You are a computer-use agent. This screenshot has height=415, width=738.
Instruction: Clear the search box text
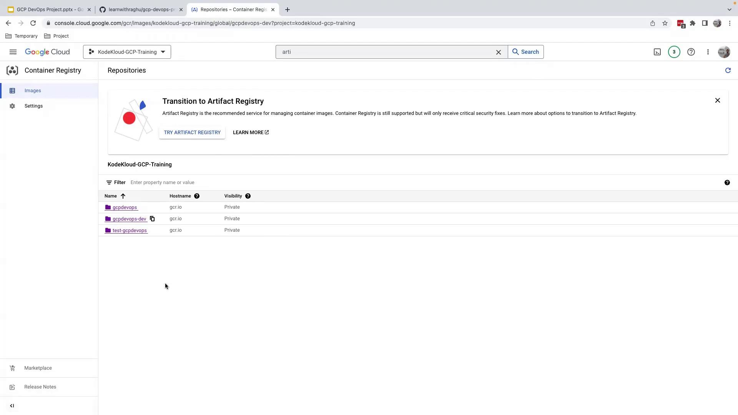coord(499,52)
